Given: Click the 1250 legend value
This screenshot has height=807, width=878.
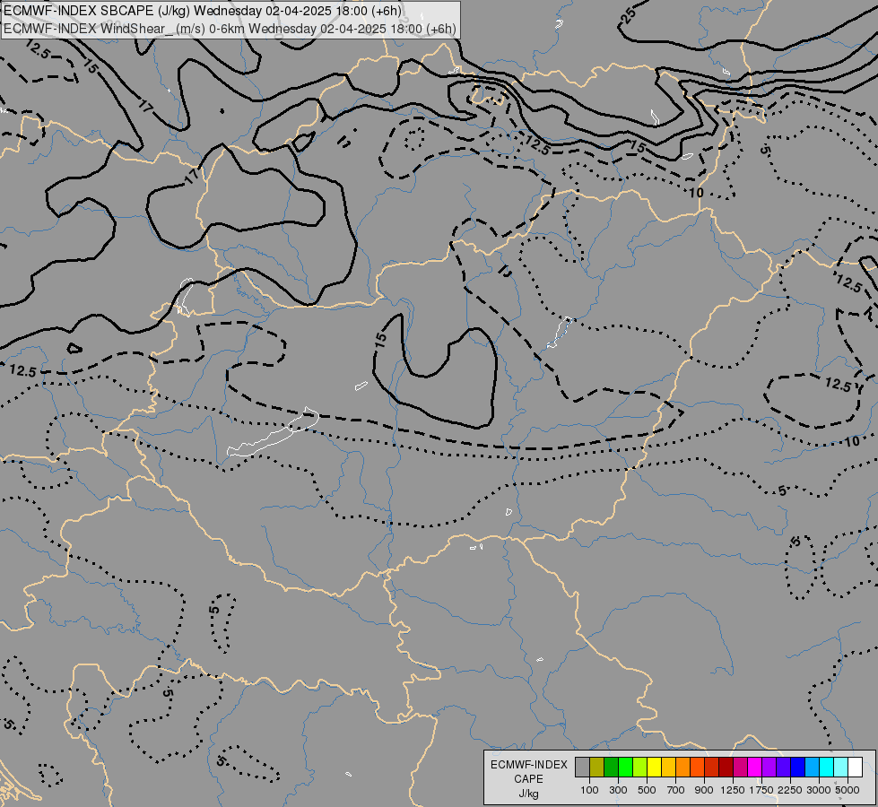Looking at the screenshot, I should coord(733,790).
